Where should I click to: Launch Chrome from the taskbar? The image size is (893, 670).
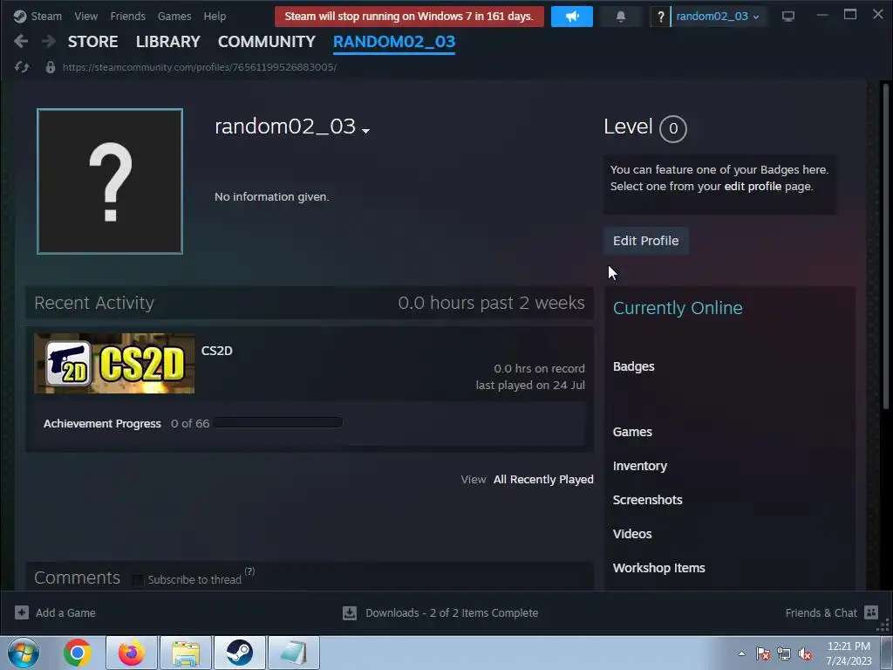coord(78,653)
